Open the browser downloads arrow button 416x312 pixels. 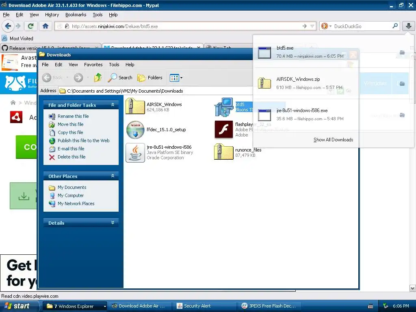click(409, 26)
